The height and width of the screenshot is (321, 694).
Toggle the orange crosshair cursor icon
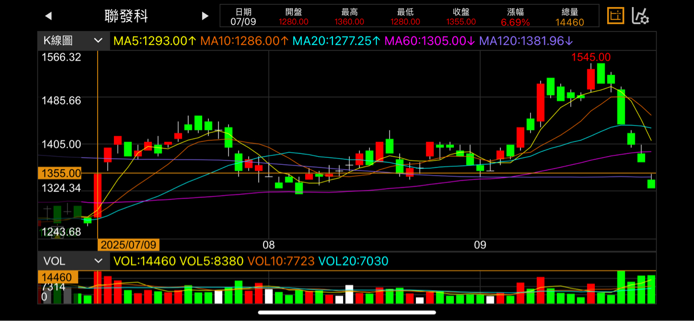pos(615,16)
